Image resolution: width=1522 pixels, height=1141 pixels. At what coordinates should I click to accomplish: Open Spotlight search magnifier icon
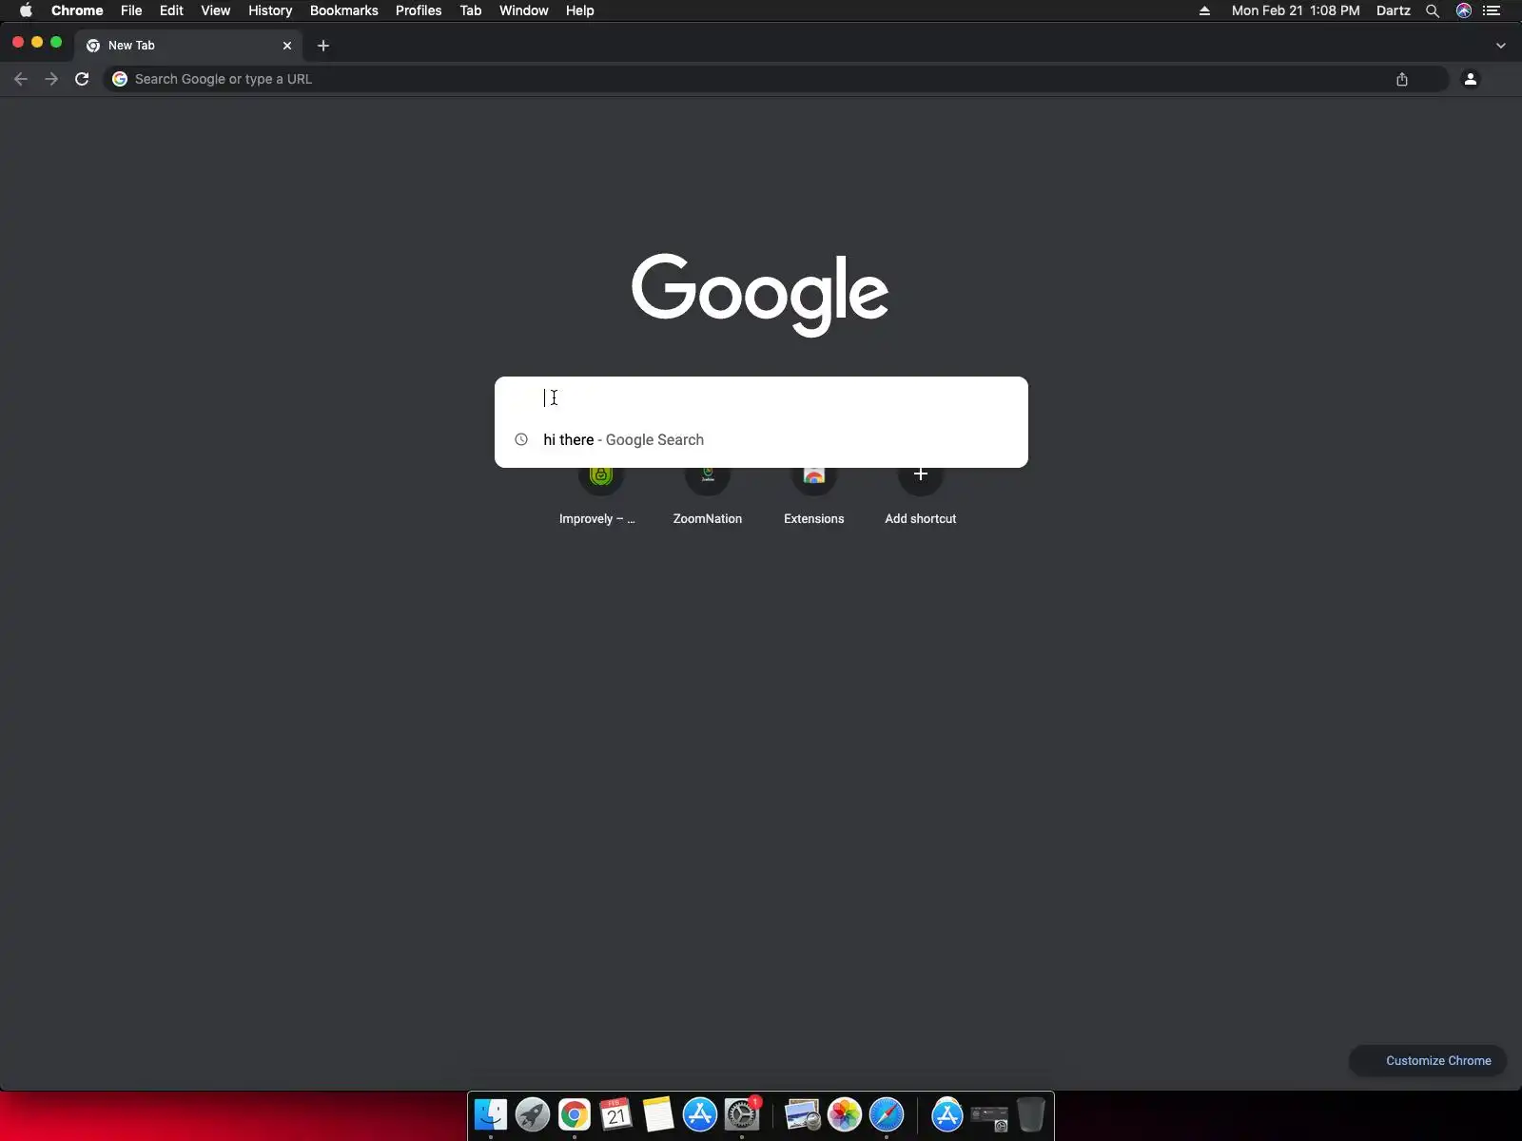click(x=1433, y=10)
